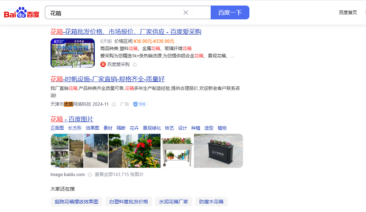Select the 植物 image tag
This screenshot has width=366, height=212.
tap(222, 128)
